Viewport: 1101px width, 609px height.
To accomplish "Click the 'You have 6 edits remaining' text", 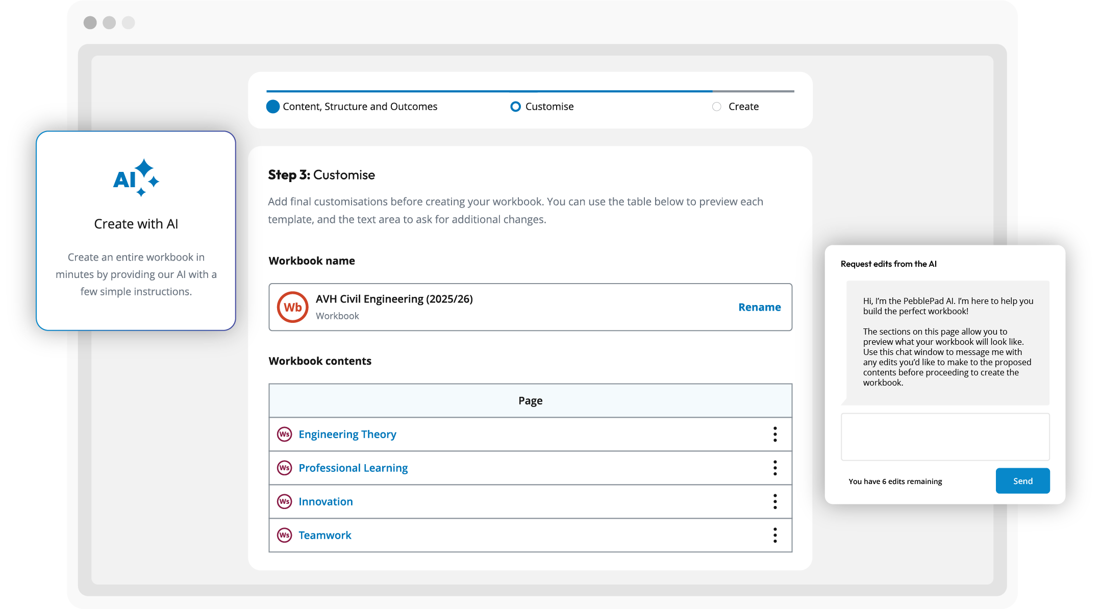I will coord(895,481).
